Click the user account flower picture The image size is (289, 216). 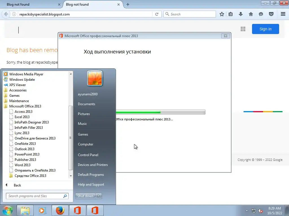[x=95, y=78]
